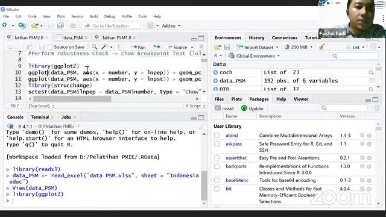Open the Top Level scope dropdown
Image resolution: width=386 pixels, height=217 pixels.
click(x=42, y=106)
